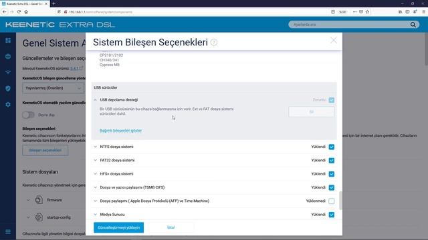Toggle the browser sidebar view icon
Screen dimensions: 428x240
(x=407, y=12)
